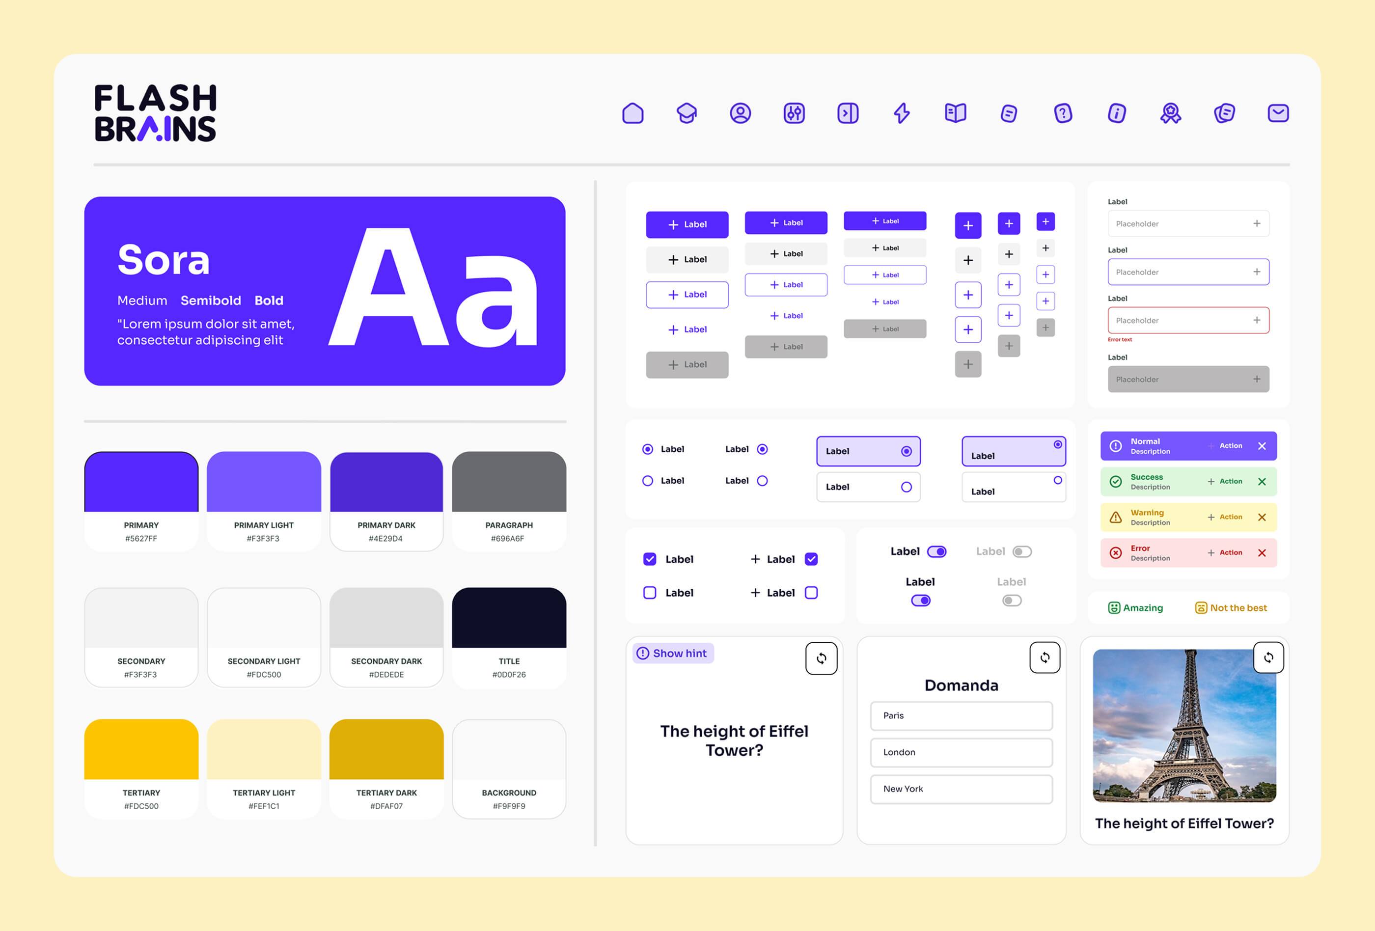1375x931 pixels.
Task: Click rotate icon on the Eiffel photo card
Action: [x=1268, y=657]
